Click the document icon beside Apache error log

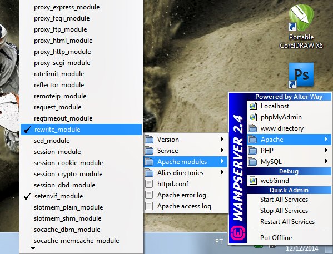149,195
